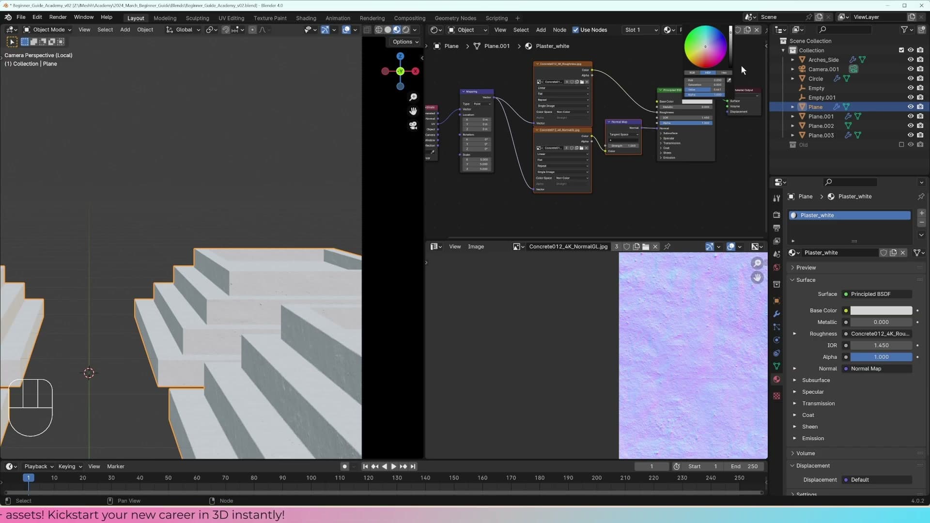930x523 pixels.
Task: Click the Blender logo menu
Action: [x=8, y=17]
